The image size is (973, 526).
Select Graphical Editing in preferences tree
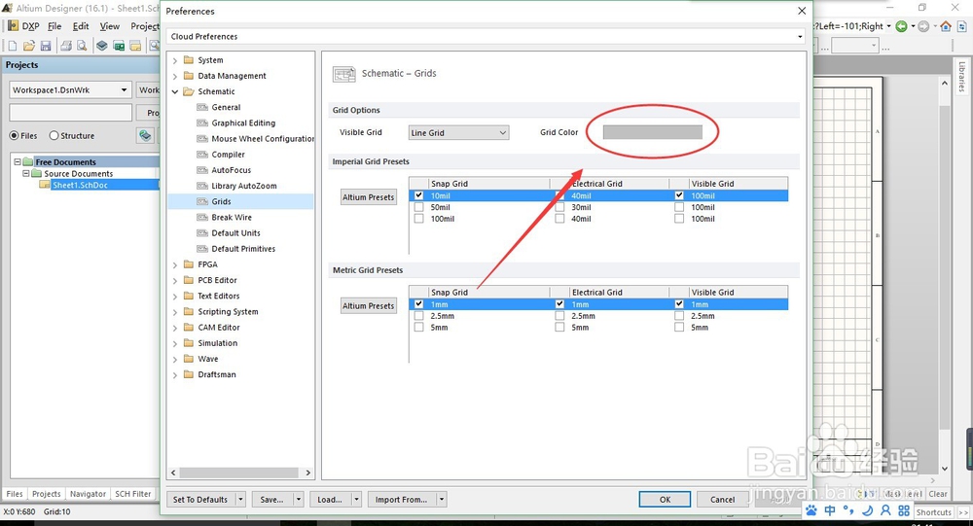click(243, 123)
